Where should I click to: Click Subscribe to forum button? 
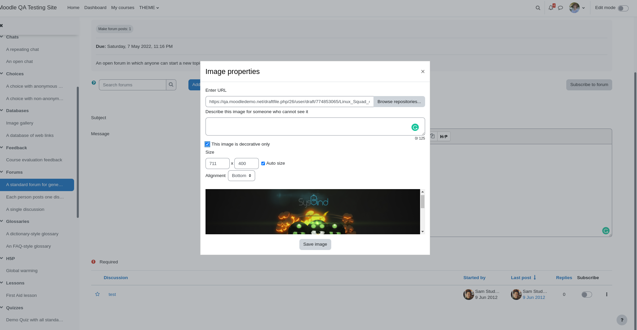click(589, 85)
